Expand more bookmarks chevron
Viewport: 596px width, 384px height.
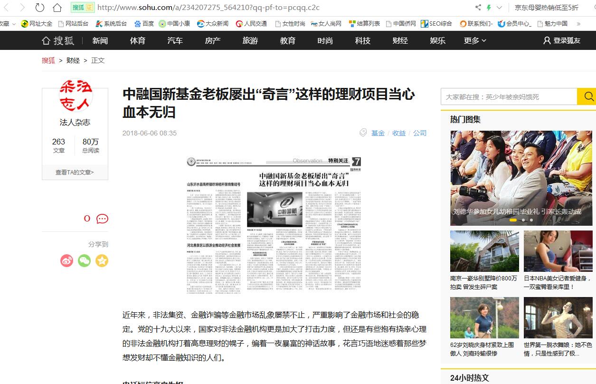[578, 23]
